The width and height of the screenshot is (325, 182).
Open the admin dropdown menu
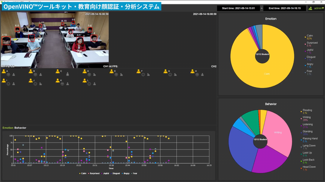click(x=318, y=8)
